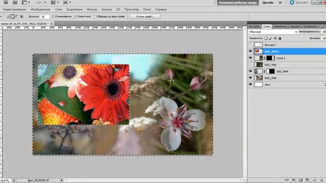
Task: Click the screen mode icon
Action: pyautogui.click(x=65, y=3)
